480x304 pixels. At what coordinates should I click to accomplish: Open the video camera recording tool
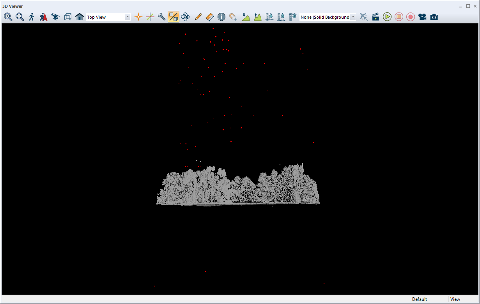click(422, 17)
